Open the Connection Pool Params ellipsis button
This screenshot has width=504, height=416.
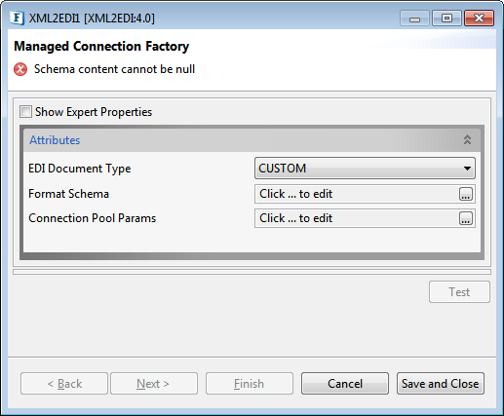tap(466, 218)
